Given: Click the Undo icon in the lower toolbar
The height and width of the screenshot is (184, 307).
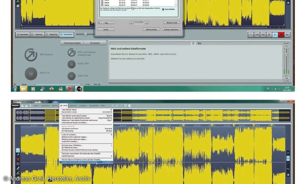Looking at the screenshot, I should click(x=113, y=105).
